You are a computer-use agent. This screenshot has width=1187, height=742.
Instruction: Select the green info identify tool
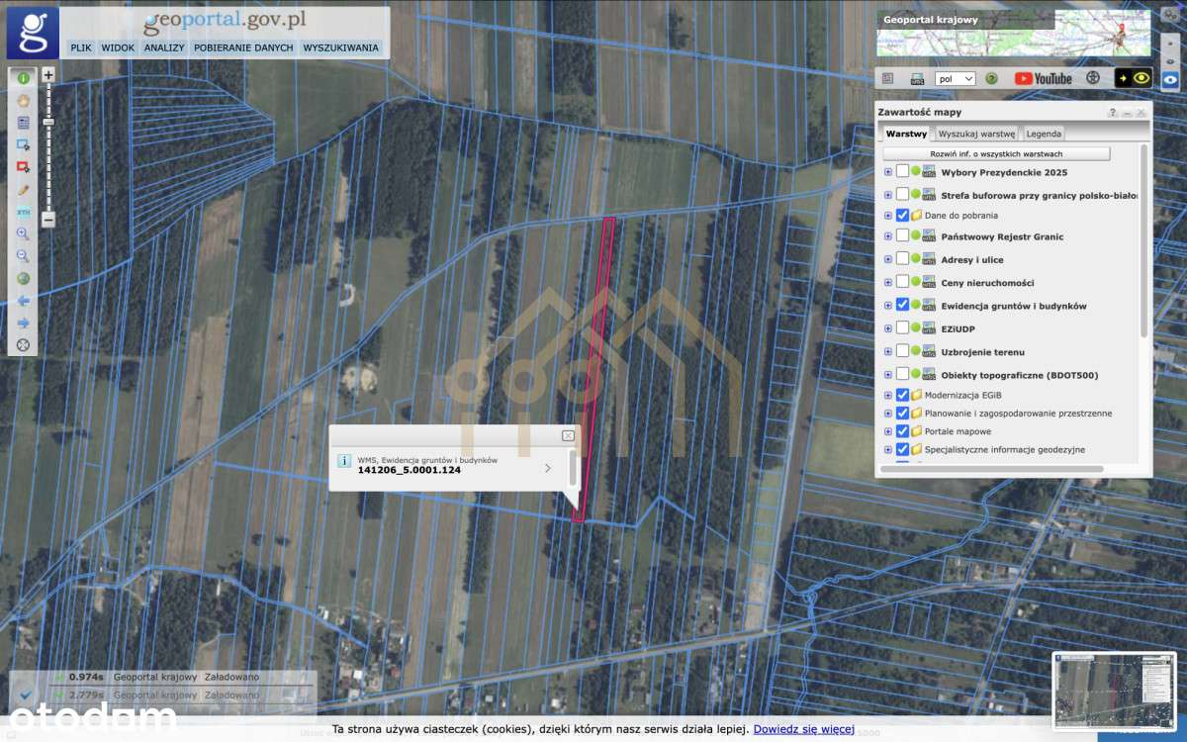(x=23, y=77)
